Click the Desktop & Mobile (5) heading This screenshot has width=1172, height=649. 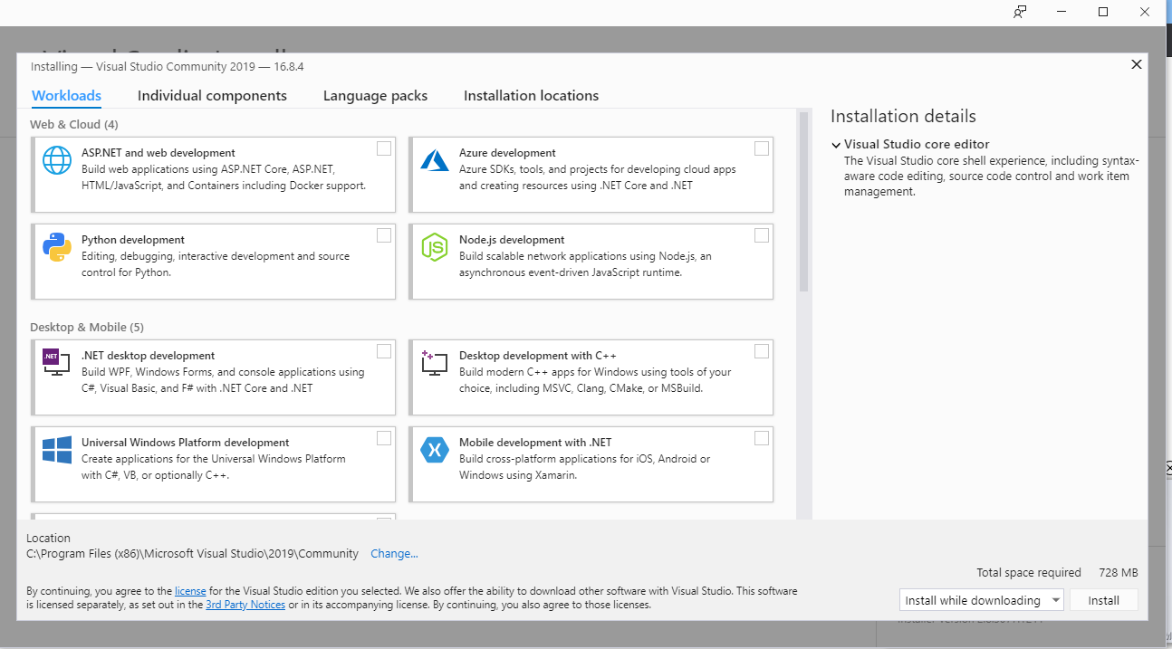tap(87, 327)
